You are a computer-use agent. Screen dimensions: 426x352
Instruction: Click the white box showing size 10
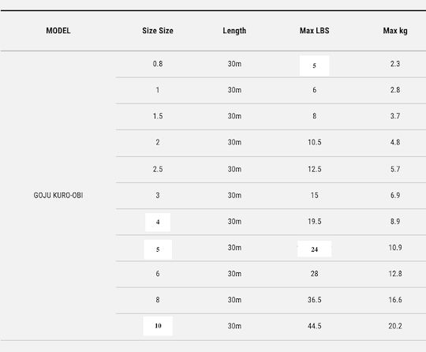pos(158,326)
